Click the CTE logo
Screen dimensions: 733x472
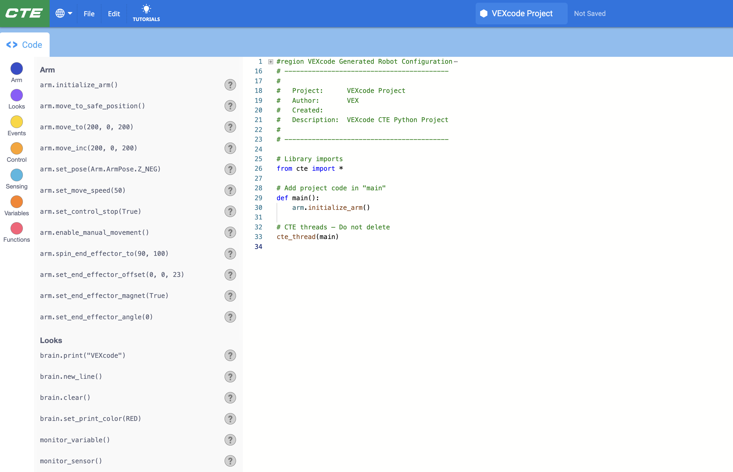click(x=25, y=13)
